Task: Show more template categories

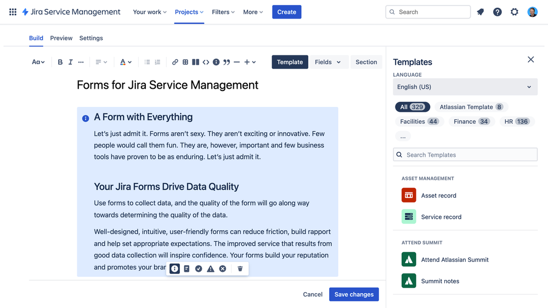Action: point(403,136)
